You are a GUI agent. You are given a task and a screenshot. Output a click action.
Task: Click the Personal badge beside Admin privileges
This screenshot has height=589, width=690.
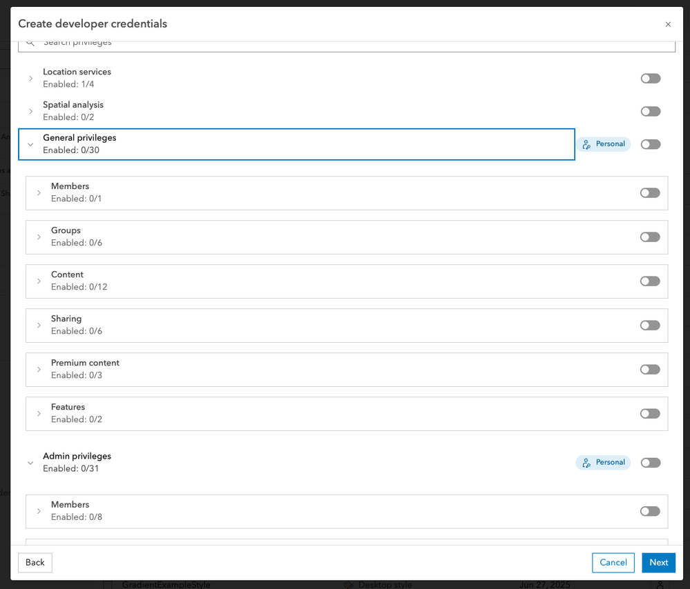coord(604,463)
